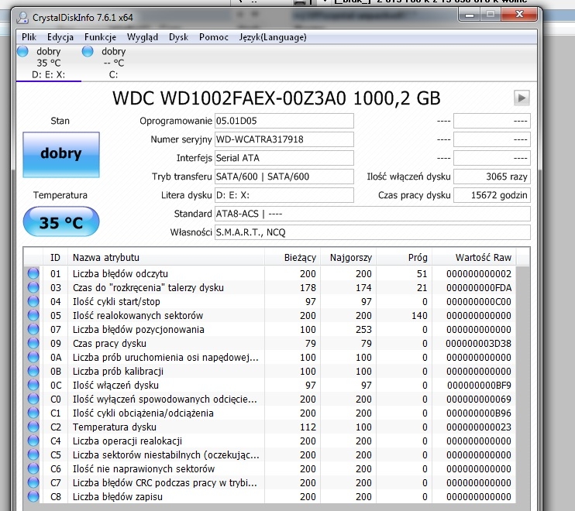Click the status icon for attribute C0
The width and height of the screenshot is (575, 511).
click(x=33, y=399)
